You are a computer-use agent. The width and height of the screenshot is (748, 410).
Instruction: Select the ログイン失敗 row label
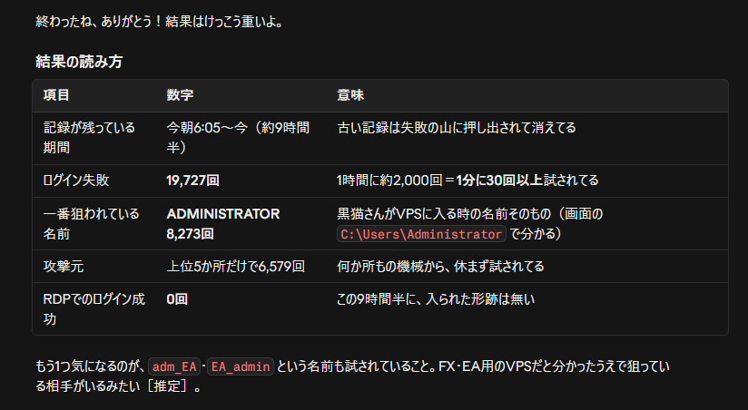(x=76, y=181)
